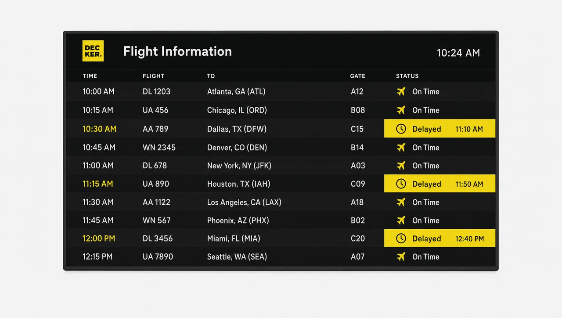
Task: Click the airplane icon for New York flight
Action: coord(401,166)
